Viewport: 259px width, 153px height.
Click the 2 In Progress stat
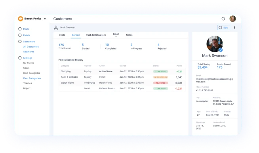tap(136, 46)
